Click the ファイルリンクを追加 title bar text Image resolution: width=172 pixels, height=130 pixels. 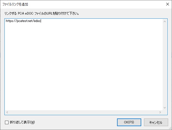(15, 4)
